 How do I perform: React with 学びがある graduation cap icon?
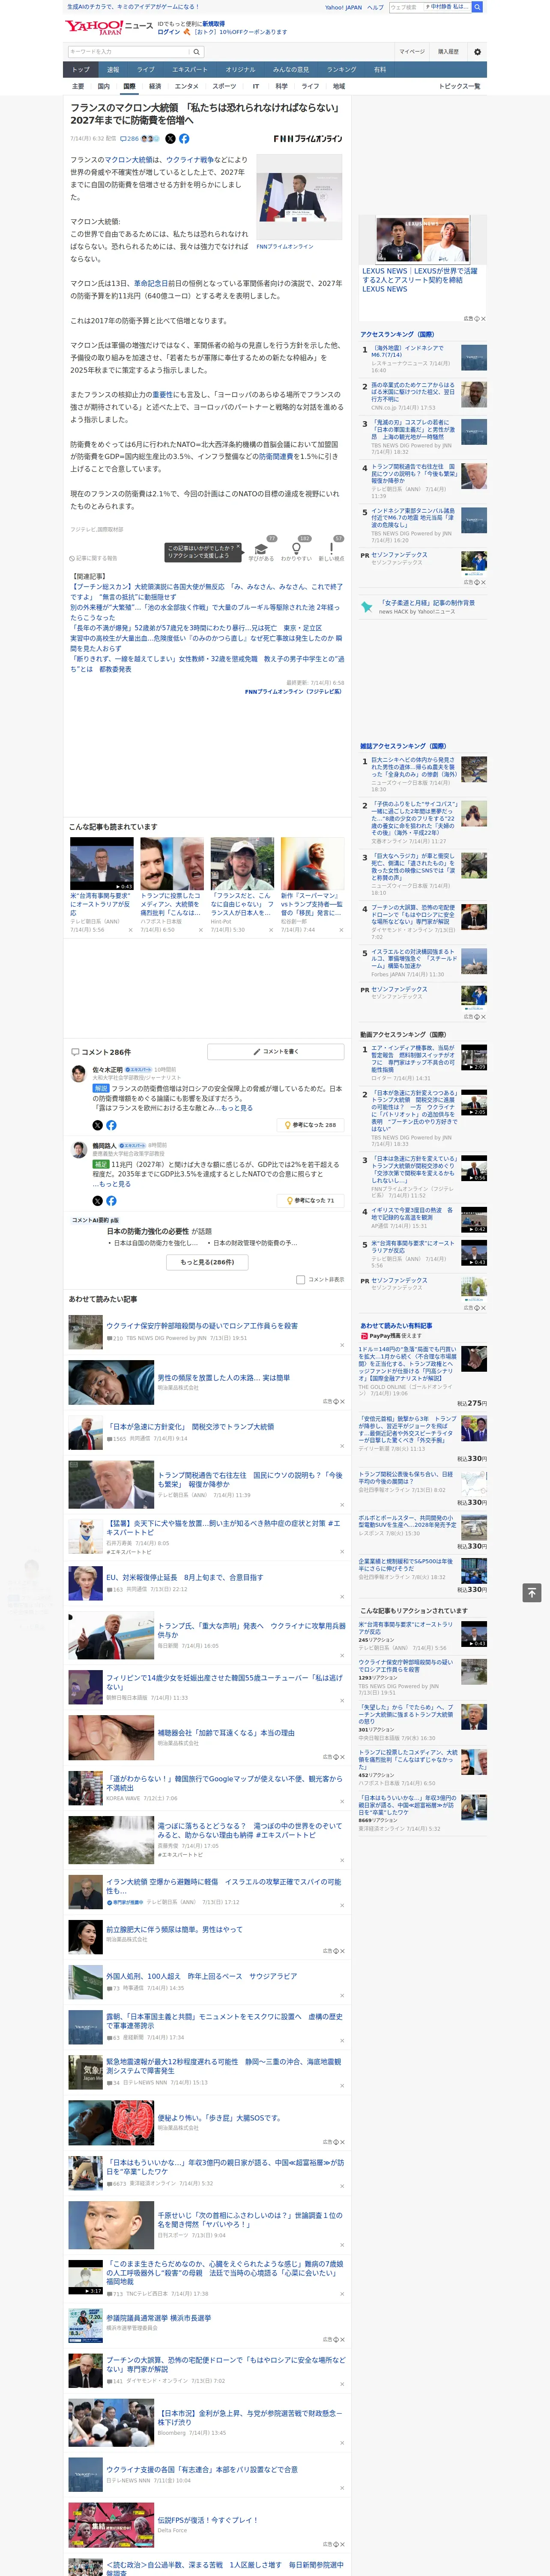262,549
